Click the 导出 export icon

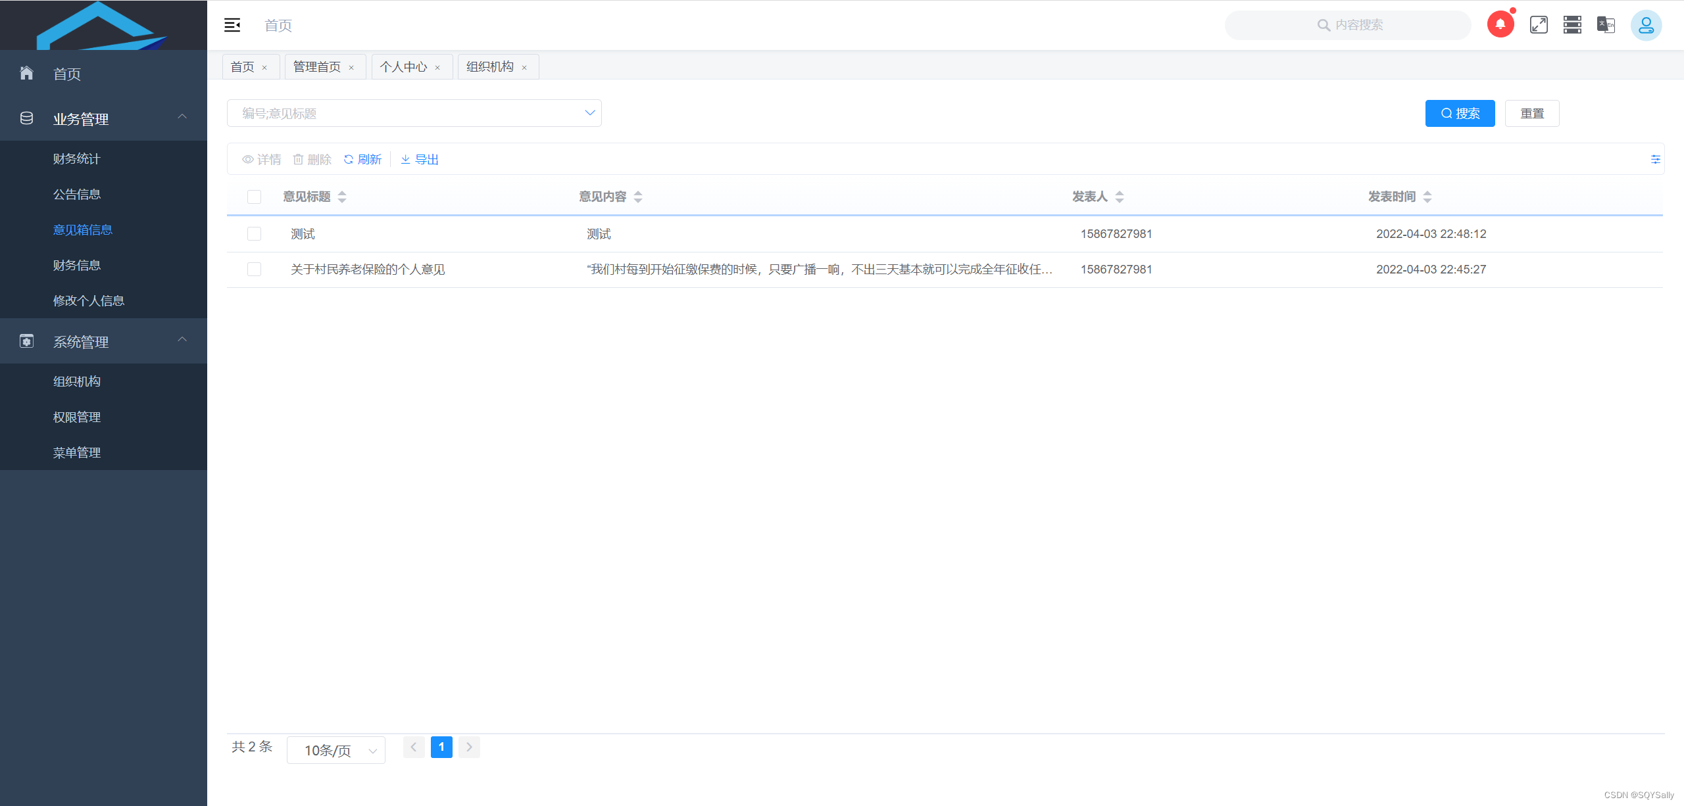[x=420, y=159]
